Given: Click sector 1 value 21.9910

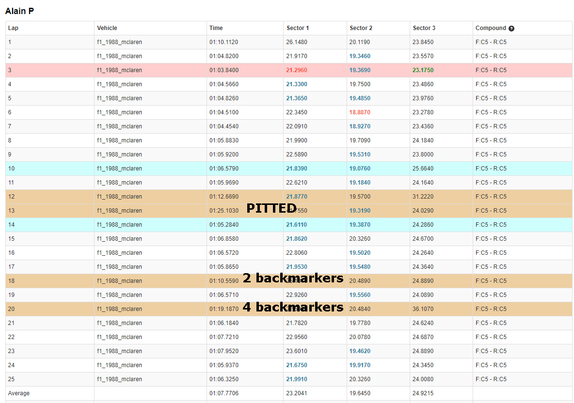Looking at the screenshot, I should point(297,379).
